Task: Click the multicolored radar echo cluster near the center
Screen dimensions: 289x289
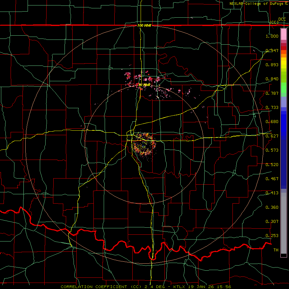Action: (x=144, y=145)
